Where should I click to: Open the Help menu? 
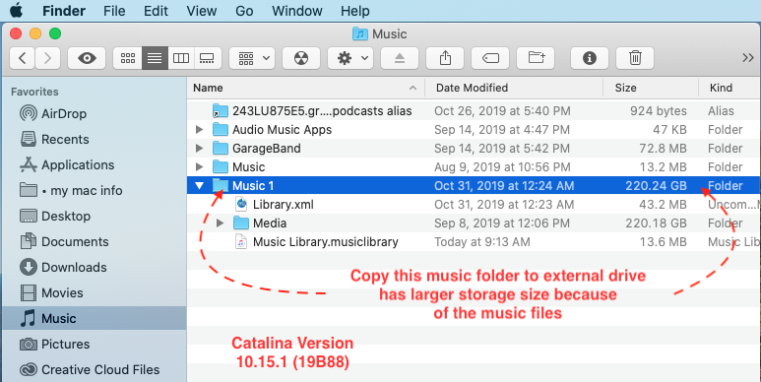pos(354,11)
